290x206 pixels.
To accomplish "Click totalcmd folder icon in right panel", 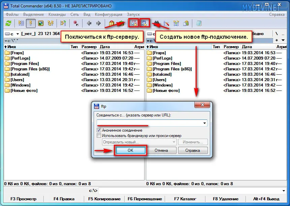I will point(149,74).
